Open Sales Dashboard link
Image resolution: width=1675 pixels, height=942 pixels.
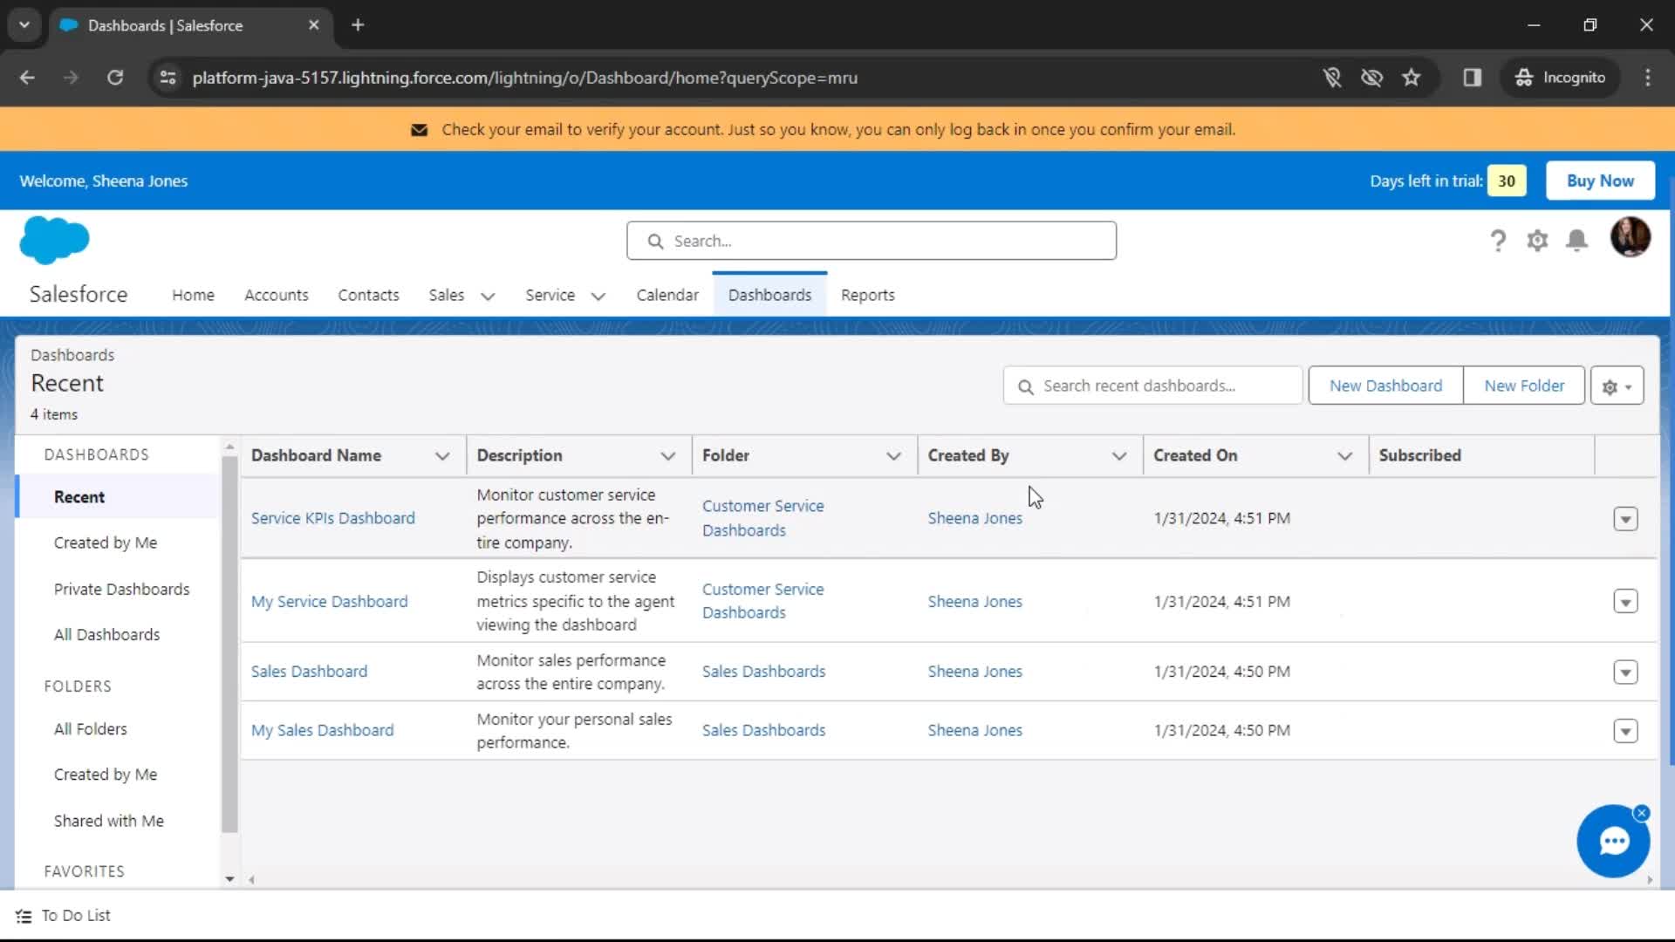309,672
